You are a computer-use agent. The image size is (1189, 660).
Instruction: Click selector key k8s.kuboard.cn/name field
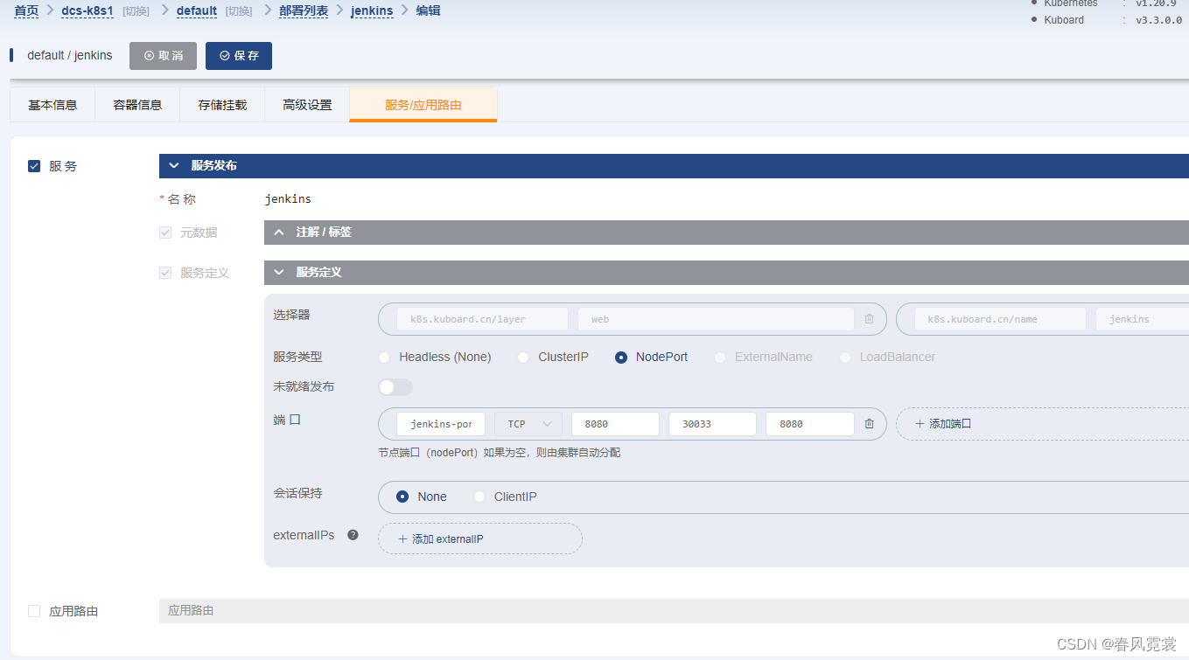tap(1000, 319)
